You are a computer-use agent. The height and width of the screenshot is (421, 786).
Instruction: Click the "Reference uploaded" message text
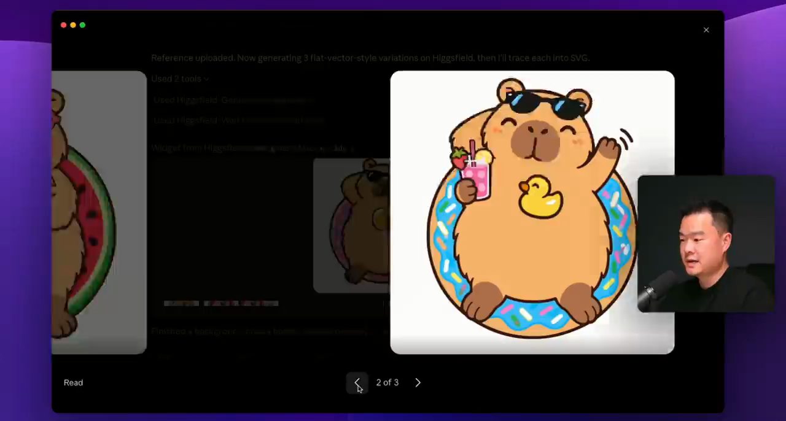tap(370, 58)
